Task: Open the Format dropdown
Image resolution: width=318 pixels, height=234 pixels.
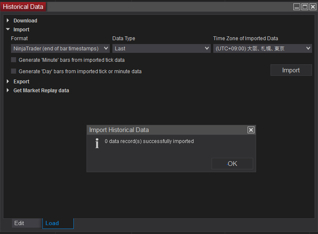Action: [60, 49]
